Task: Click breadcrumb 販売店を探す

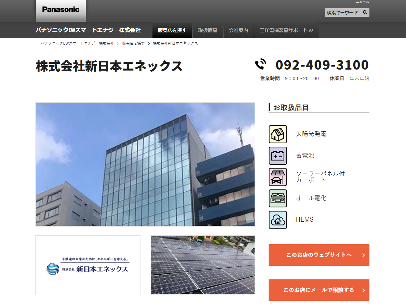Action: (x=133, y=43)
